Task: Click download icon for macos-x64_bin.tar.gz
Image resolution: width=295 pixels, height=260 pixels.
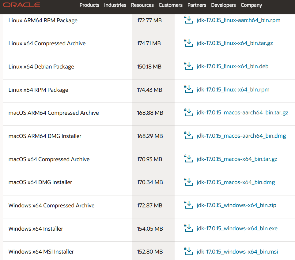Action: point(188,159)
